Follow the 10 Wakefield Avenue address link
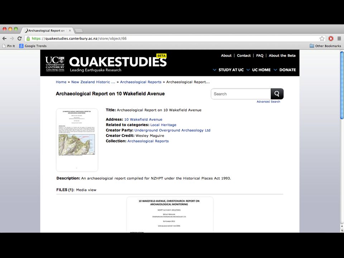344x258 pixels. pos(143,119)
